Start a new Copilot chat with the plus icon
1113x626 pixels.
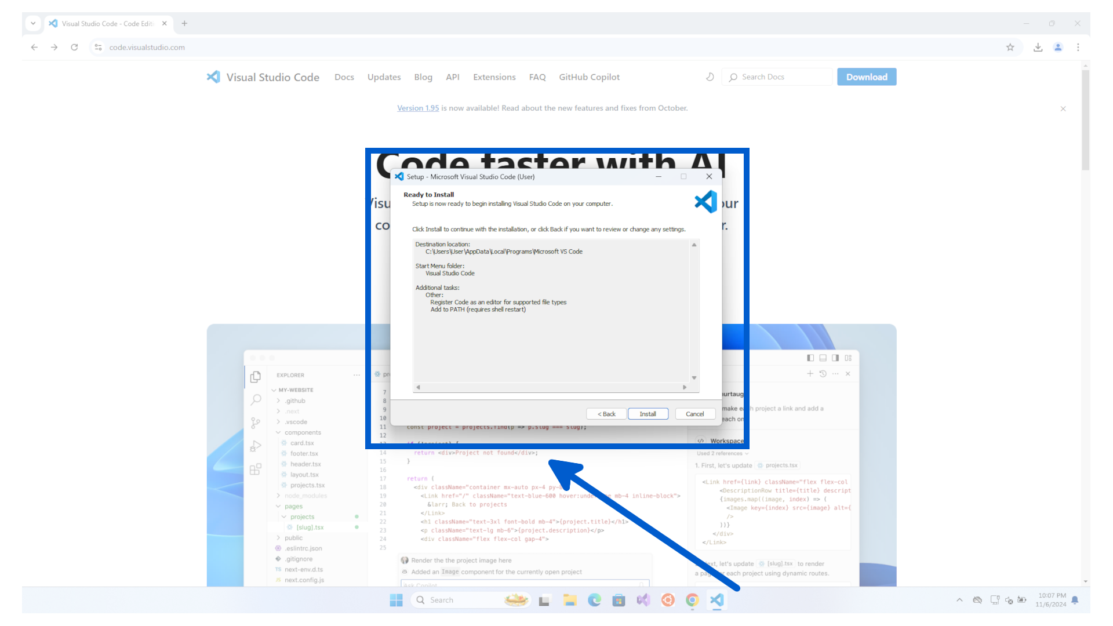pos(810,374)
